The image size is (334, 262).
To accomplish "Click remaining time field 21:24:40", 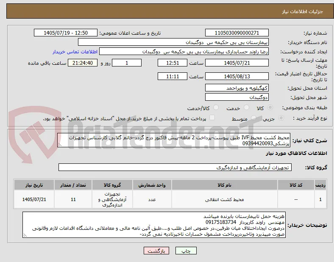I will 83,63.
